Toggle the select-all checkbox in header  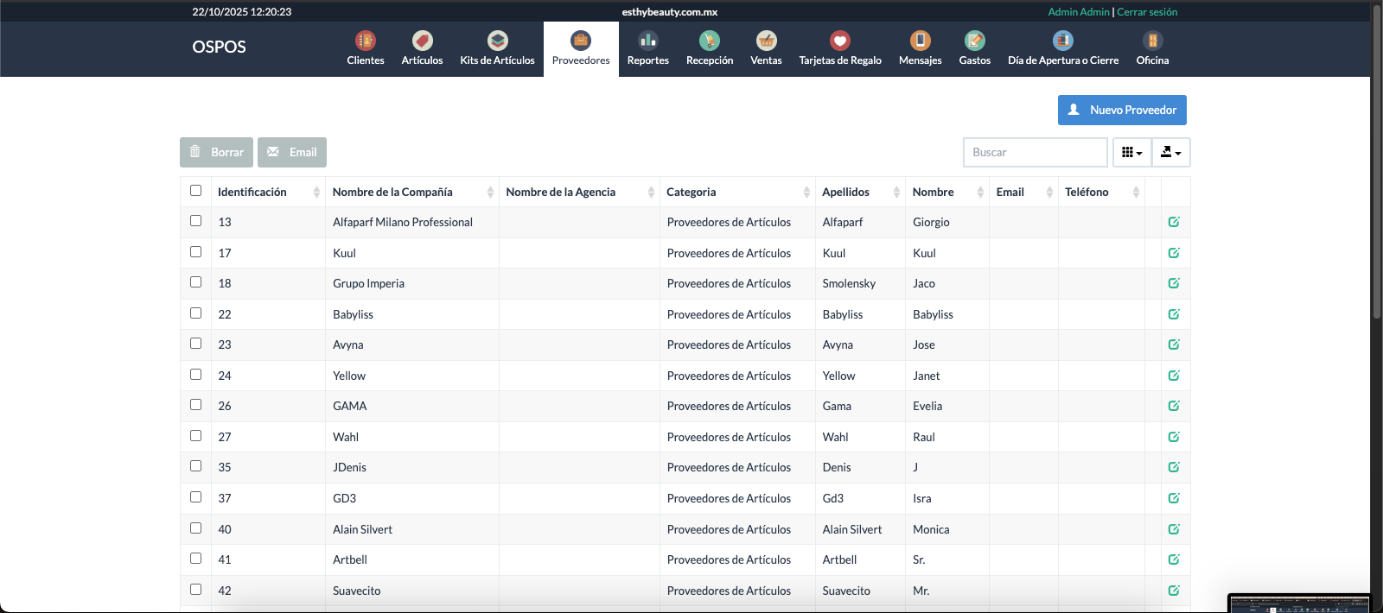[195, 191]
